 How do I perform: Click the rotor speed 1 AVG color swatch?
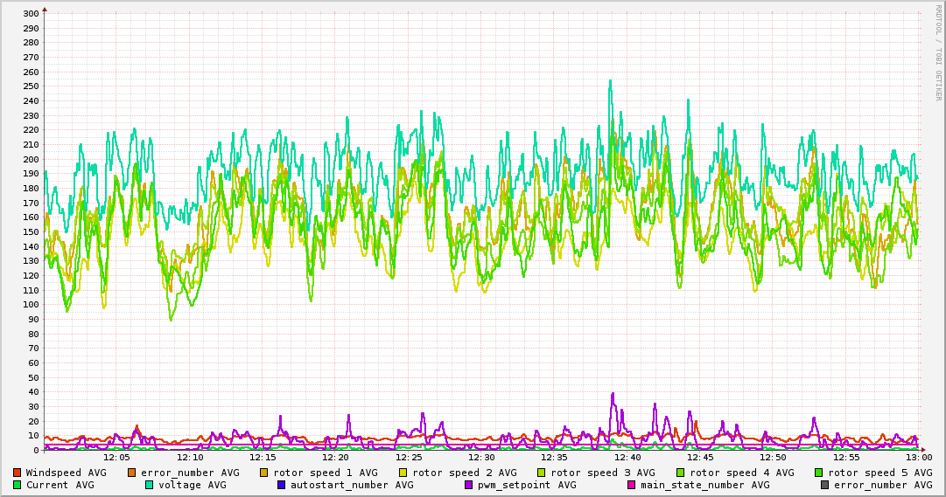coord(263,473)
